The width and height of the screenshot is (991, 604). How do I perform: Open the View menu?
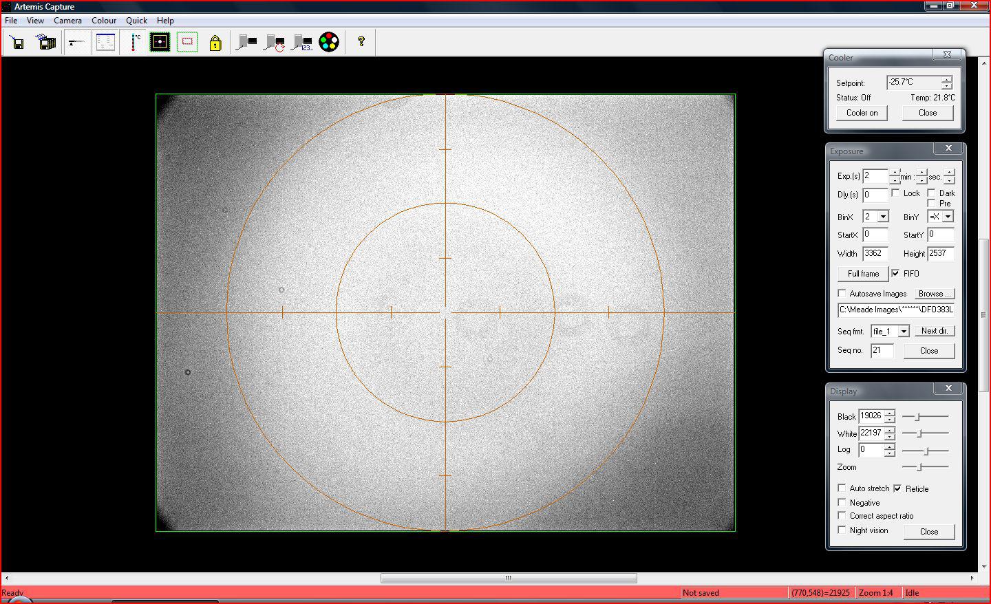(x=35, y=21)
